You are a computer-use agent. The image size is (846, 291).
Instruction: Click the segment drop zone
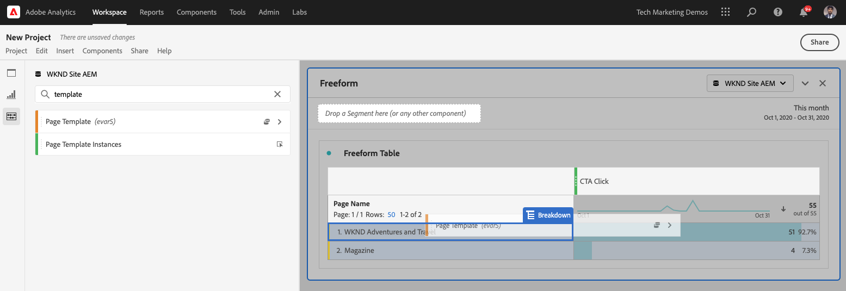pyautogui.click(x=399, y=113)
